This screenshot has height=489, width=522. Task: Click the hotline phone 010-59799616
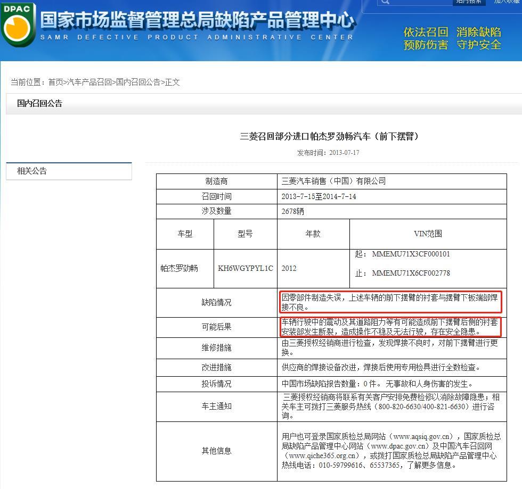point(340,466)
